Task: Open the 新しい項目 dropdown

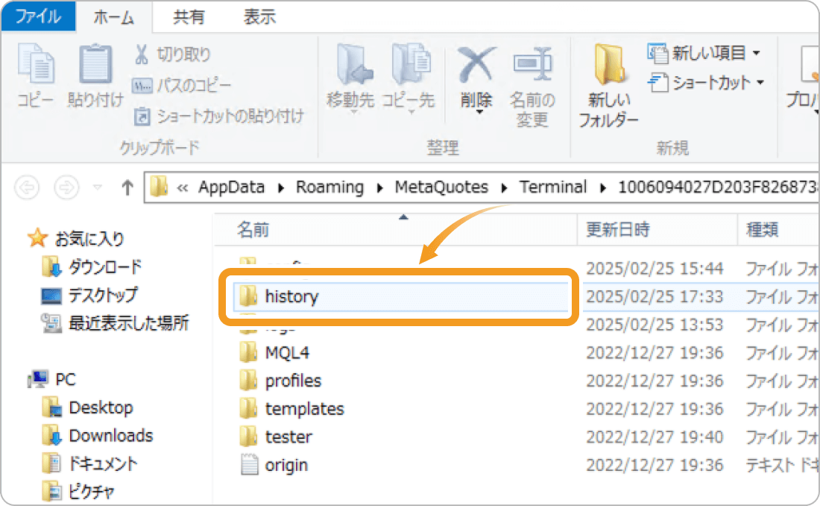Action: pos(704,53)
